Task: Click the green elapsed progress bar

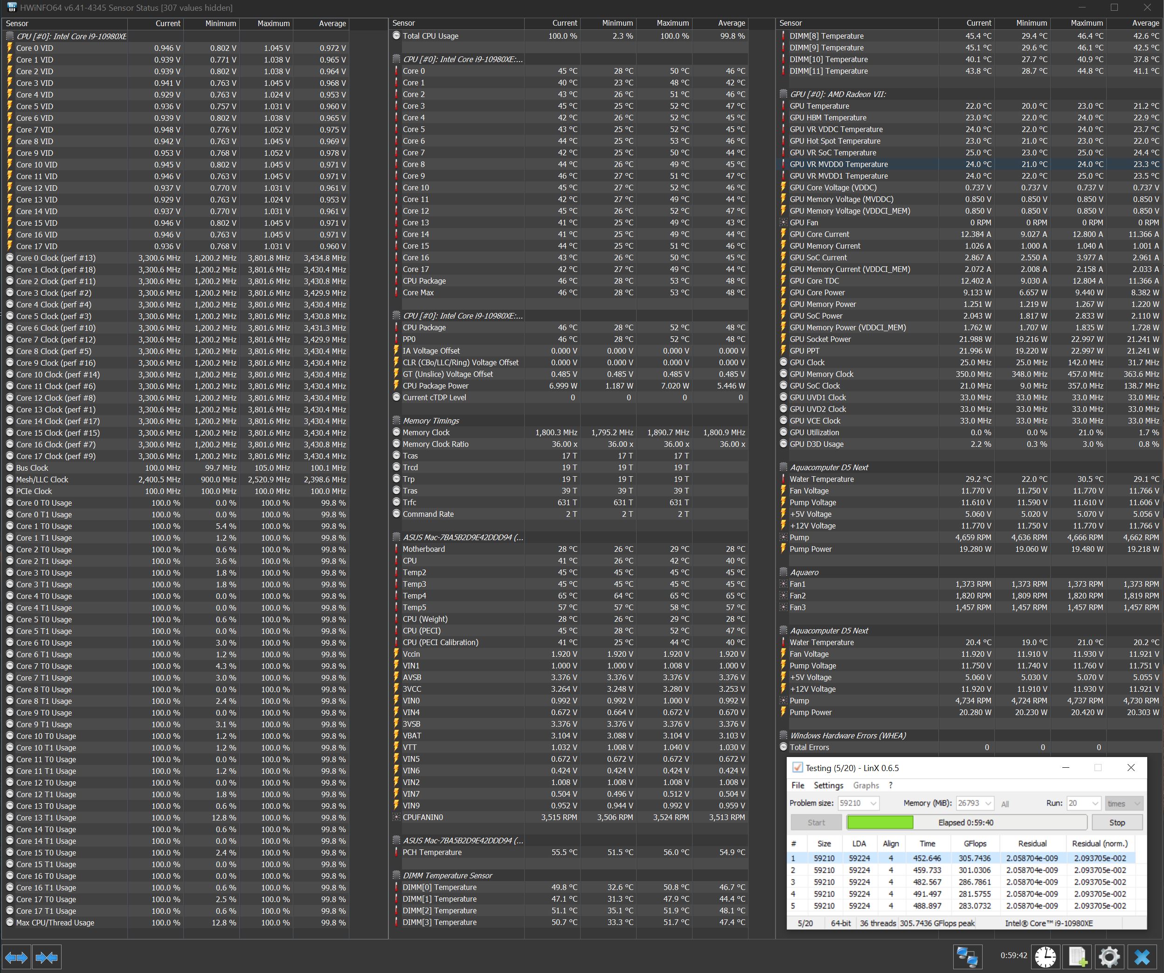Action: point(880,823)
